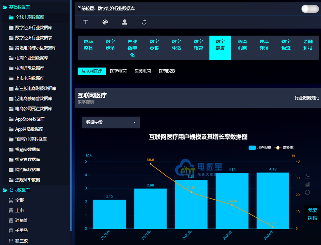
Task: Click the refresh icon in the top toolbar
Action: 144,22
